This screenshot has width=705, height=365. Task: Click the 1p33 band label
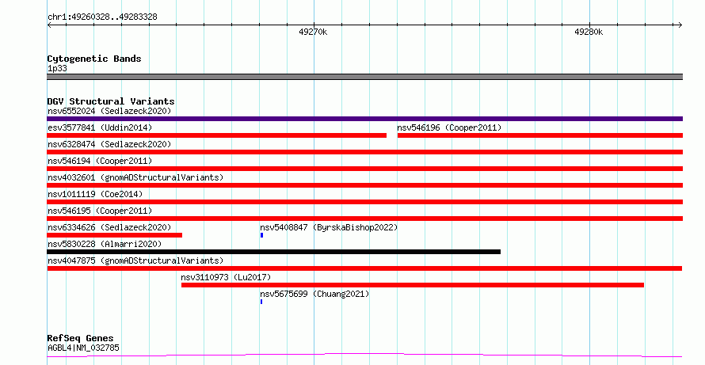57,68
